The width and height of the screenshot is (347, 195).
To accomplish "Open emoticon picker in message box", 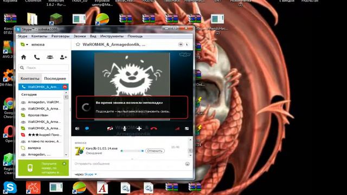I will pos(187,164).
